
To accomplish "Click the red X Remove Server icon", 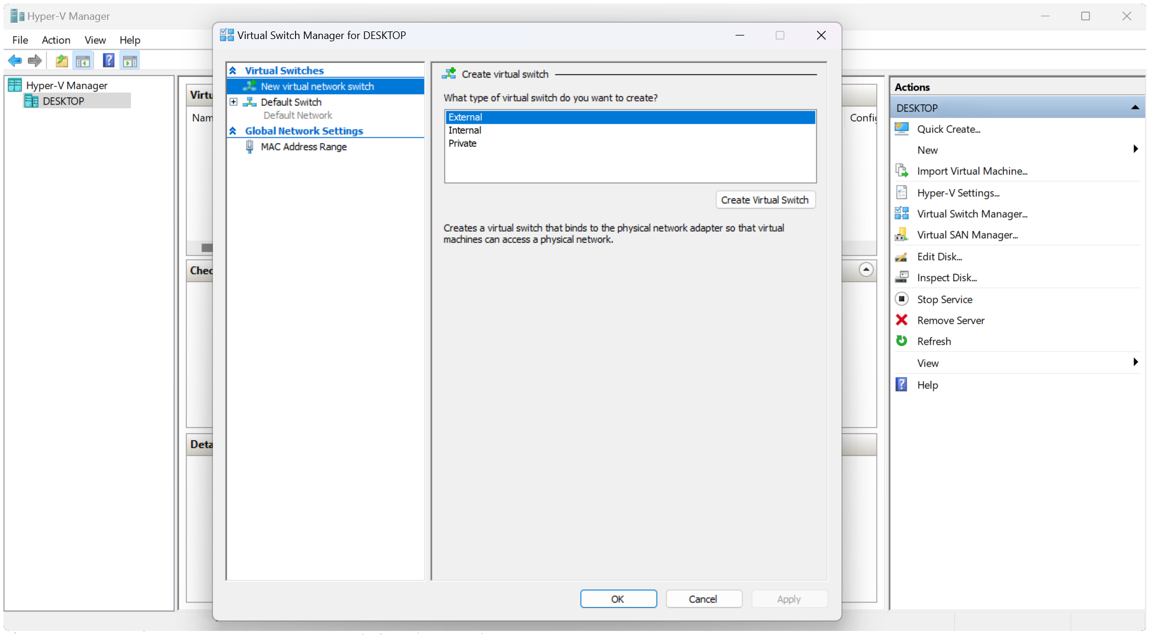I will (x=901, y=320).
